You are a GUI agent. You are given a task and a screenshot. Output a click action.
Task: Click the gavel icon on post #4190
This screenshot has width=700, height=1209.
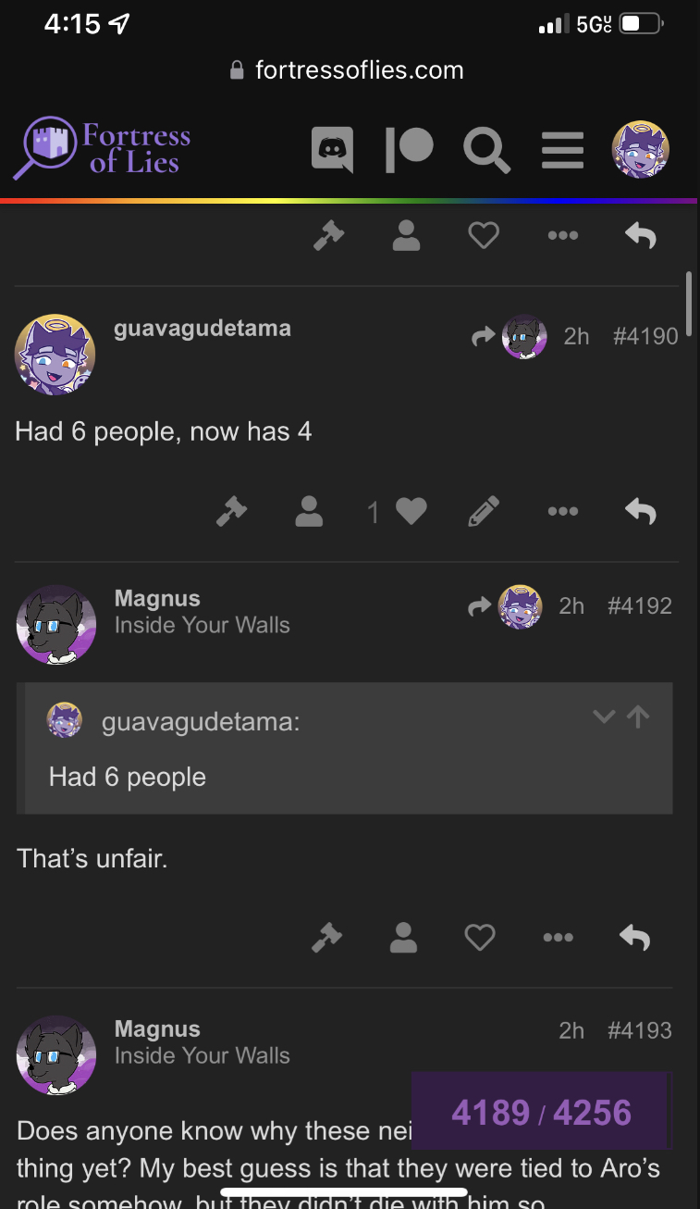[231, 511]
